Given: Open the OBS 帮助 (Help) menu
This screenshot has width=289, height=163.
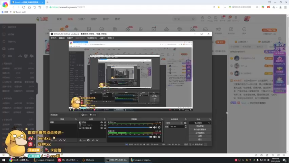Looking at the screenshot, I should tap(111, 38).
